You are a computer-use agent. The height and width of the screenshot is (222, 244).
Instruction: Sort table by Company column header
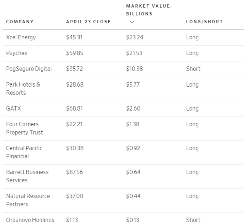click(20, 22)
